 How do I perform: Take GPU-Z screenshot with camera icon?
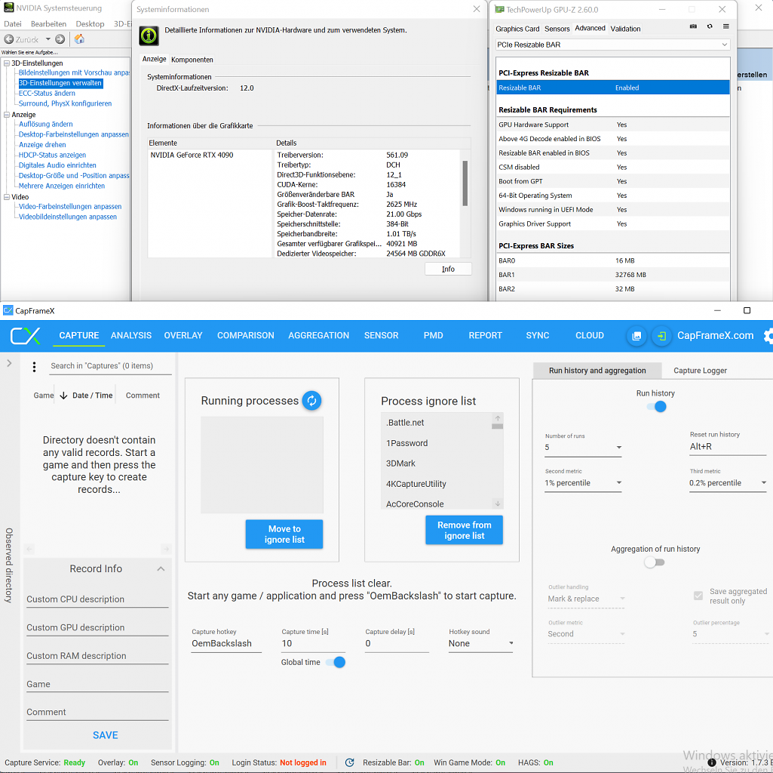693,26
